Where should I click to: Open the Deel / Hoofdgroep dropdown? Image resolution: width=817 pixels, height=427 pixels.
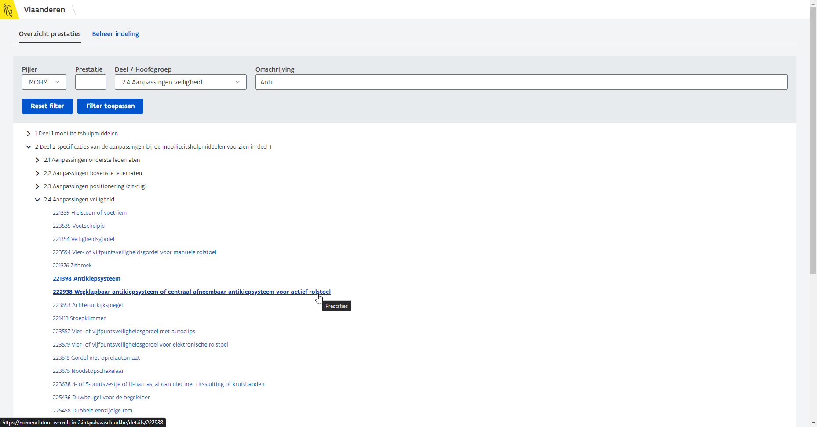click(181, 82)
